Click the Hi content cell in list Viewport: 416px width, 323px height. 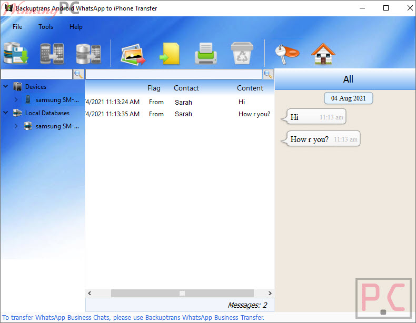[x=242, y=102]
